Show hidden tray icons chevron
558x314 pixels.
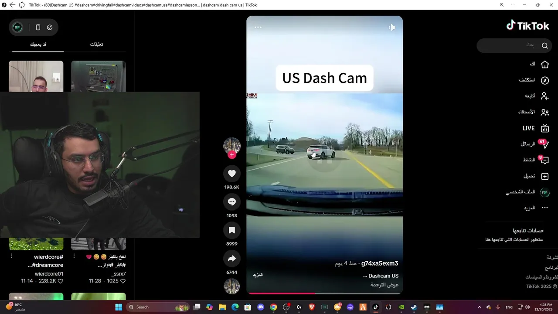click(480, 307)
